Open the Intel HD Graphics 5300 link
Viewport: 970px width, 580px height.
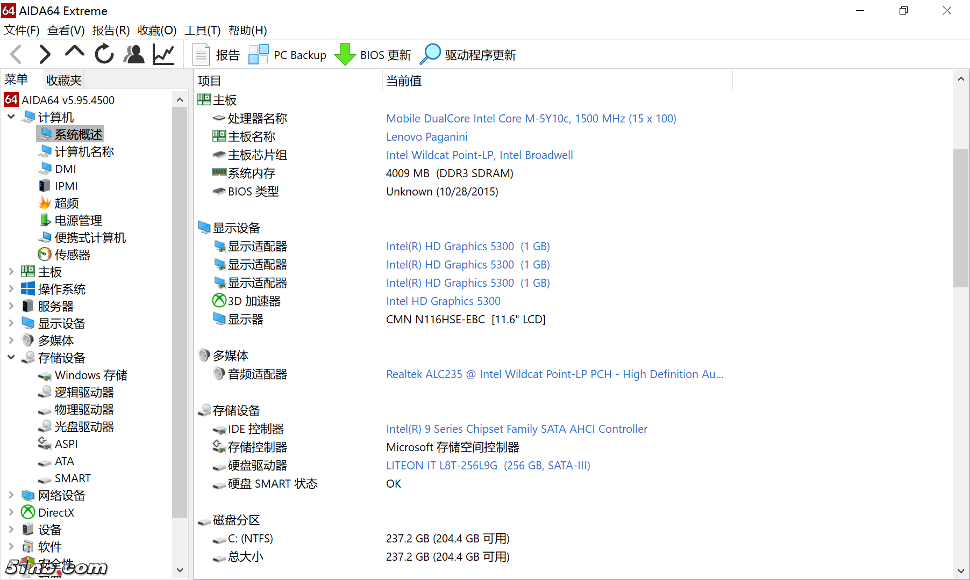[443, 301]
